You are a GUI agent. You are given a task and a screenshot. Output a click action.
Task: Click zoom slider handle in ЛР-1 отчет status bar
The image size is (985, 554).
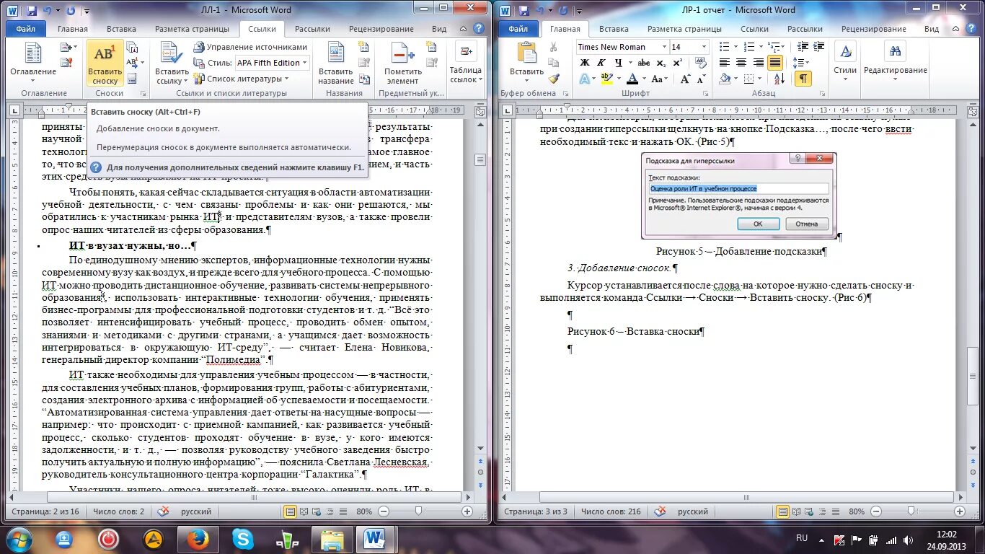pos(911,511)
